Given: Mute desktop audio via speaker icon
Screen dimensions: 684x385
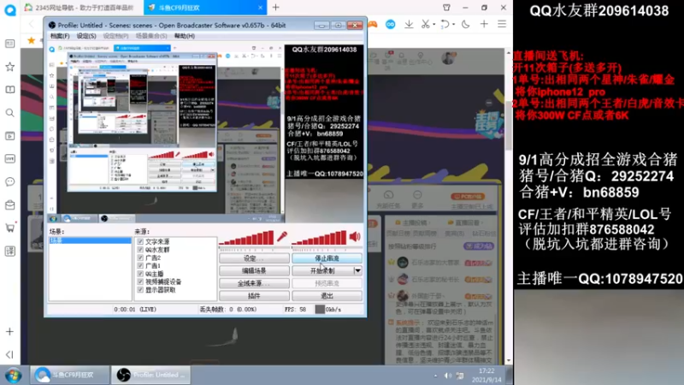Looking at the screenshot, I should click(x=355, y=237).
